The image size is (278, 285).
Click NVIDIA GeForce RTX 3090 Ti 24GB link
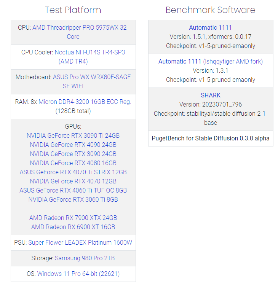[73, 135]
